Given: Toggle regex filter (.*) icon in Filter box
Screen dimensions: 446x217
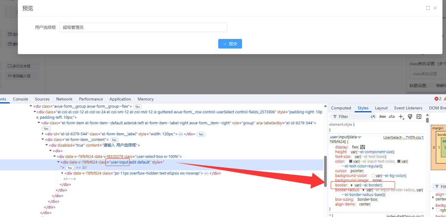Looking at the screenshot, I should (x=373, y=117).
